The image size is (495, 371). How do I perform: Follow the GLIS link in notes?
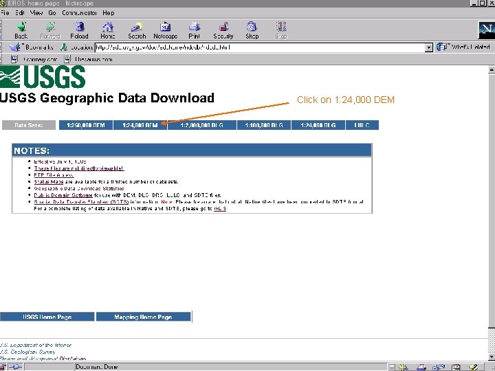coord(220,209)
